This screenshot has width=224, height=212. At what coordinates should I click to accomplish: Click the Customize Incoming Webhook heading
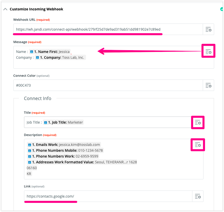point(36,9)
